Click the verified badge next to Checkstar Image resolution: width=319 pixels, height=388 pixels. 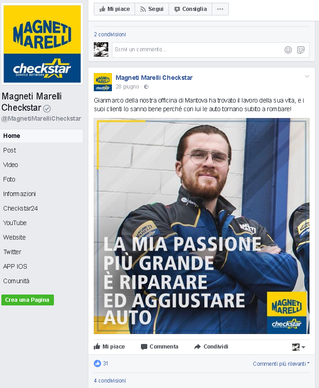tap(47, 108)
